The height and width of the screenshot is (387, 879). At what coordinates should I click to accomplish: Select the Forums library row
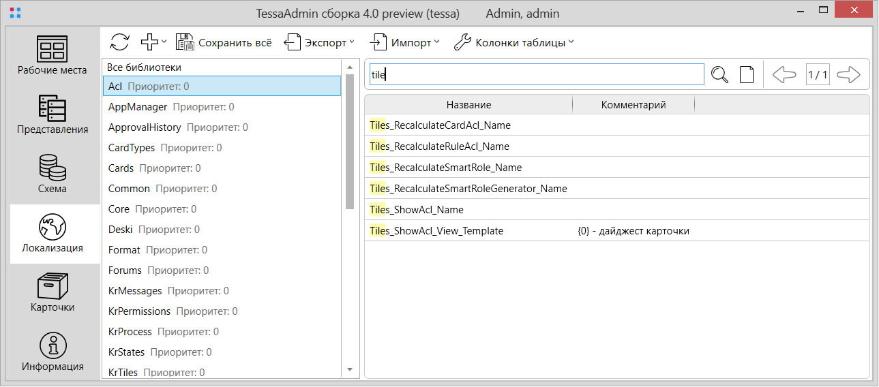coord(222,270)
